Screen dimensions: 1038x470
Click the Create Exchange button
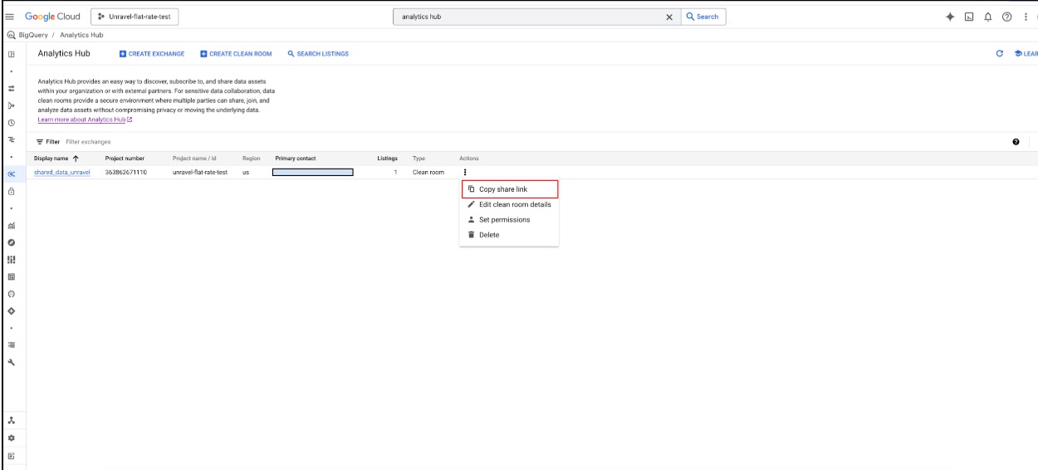click(152, 54)
